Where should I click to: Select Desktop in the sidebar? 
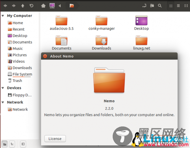(x=17, y=36)
